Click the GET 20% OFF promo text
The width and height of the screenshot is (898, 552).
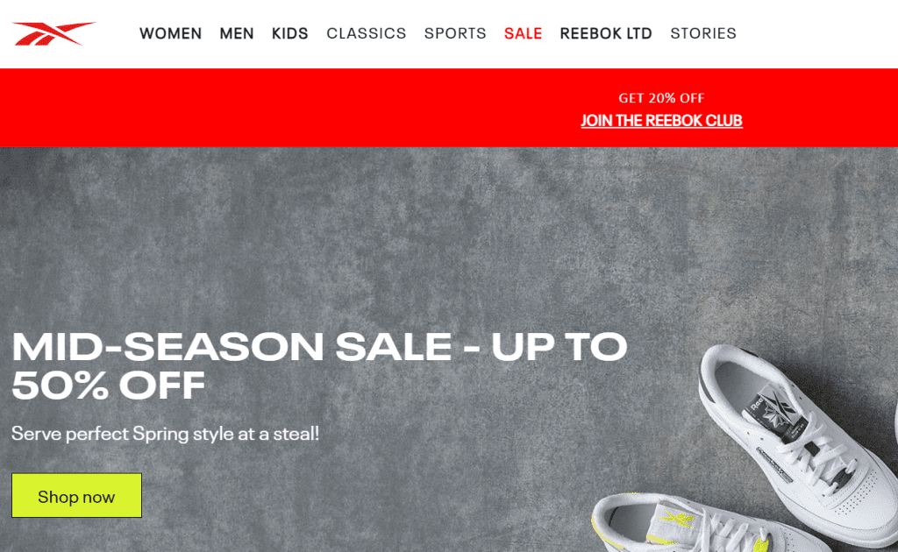coord(661,98)
